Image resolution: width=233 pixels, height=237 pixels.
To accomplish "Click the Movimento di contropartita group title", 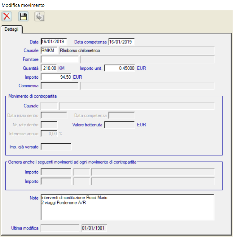I will click(x=33, y=96).
